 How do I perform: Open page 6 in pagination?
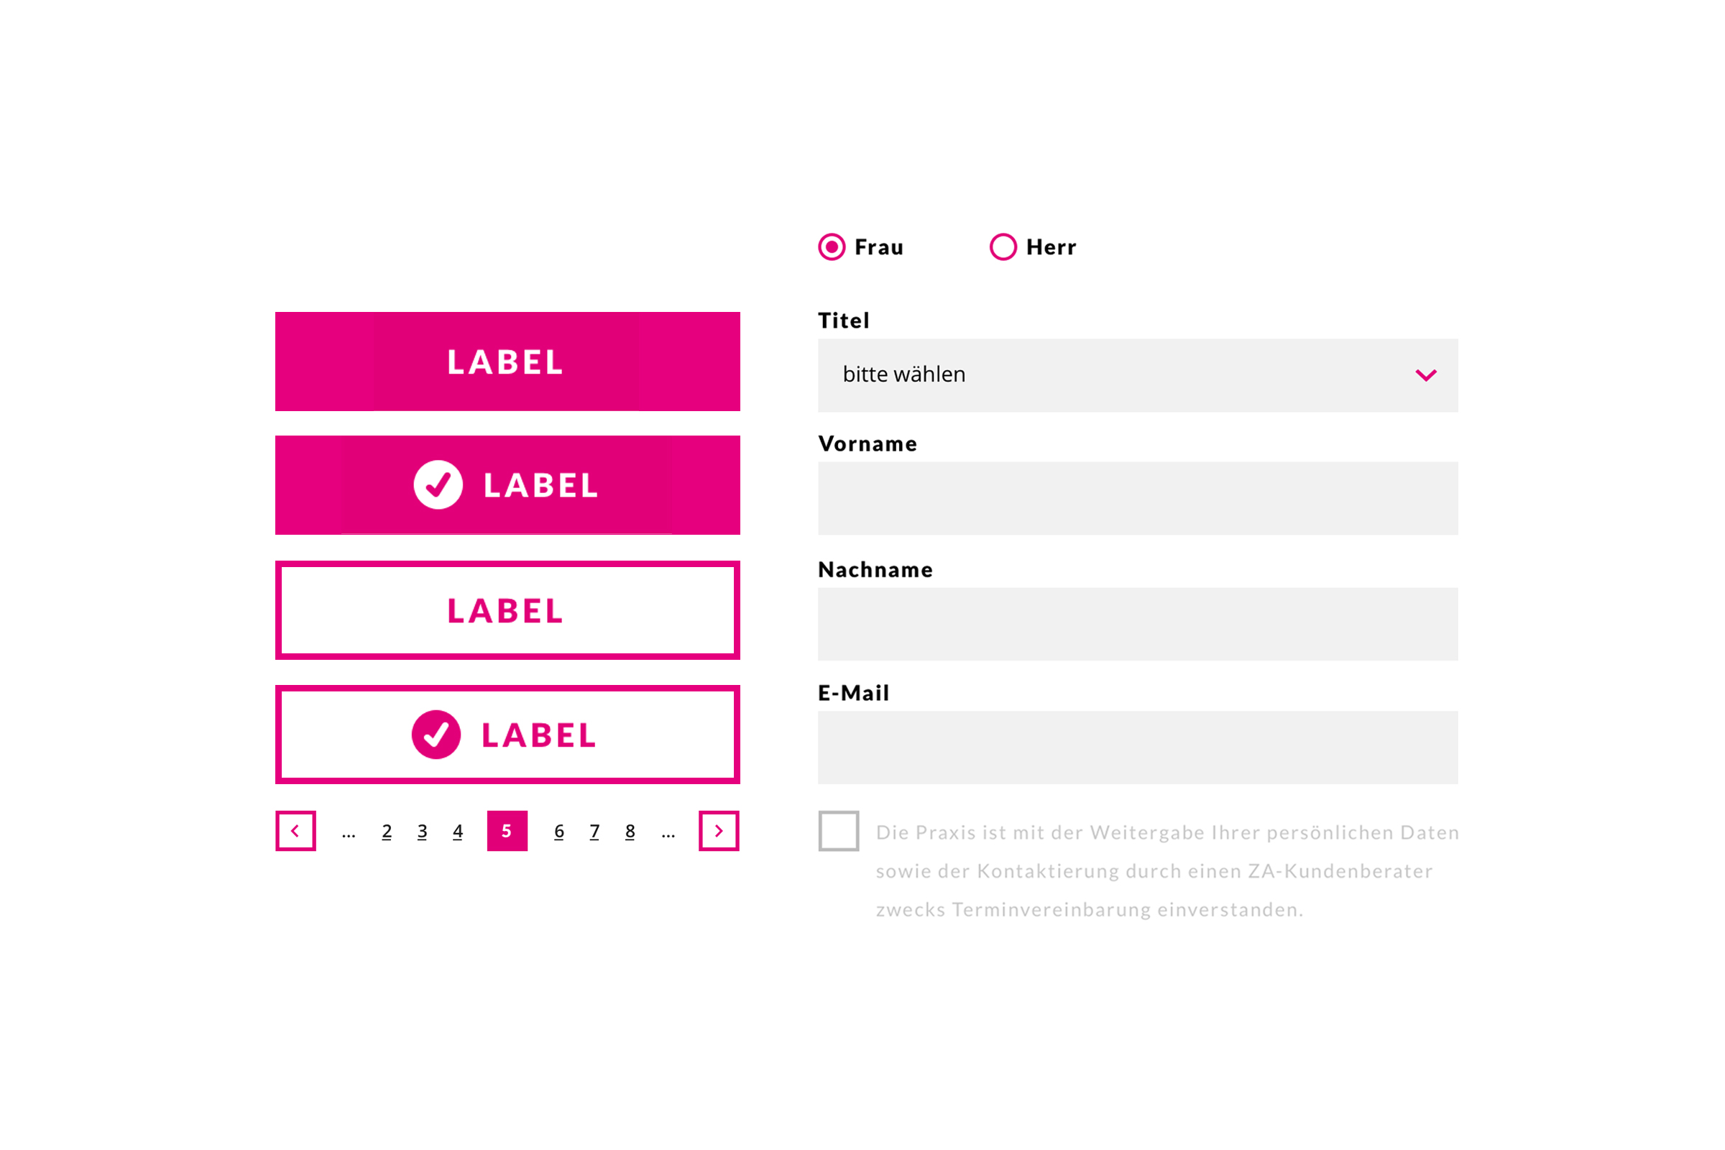[559, 831]
